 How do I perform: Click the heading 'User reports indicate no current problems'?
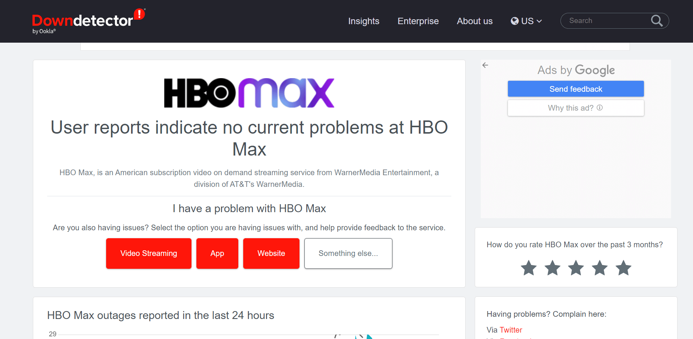coord(249,138)
